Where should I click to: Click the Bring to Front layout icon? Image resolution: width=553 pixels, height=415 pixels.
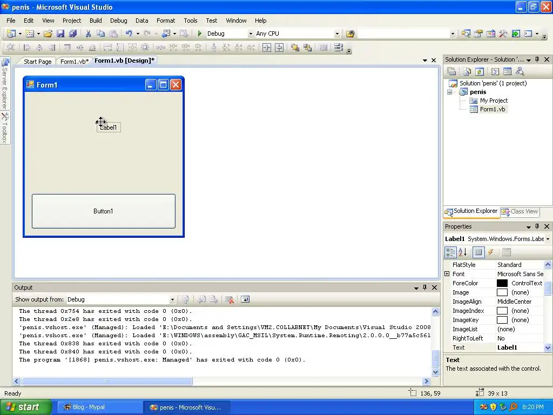point(295,48)
